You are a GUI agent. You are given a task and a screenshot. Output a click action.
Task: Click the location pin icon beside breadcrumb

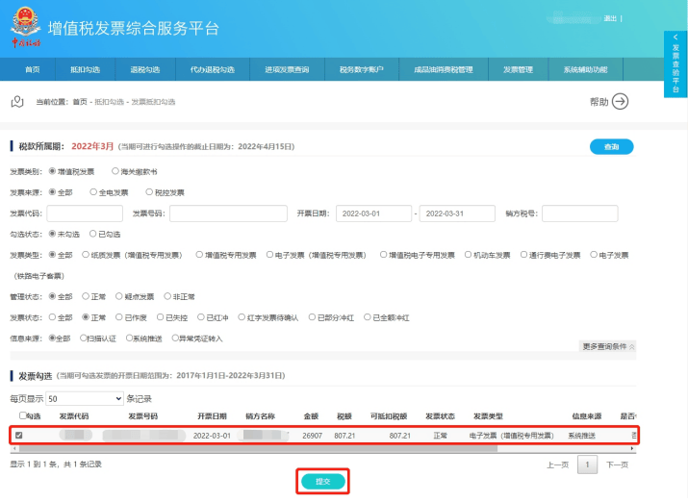[x=16, y=101]
